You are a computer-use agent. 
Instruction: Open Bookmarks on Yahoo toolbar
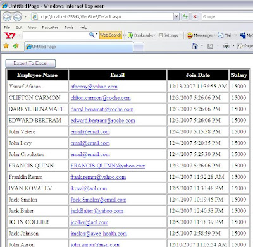pyautogui.click(x=142, y=35)
